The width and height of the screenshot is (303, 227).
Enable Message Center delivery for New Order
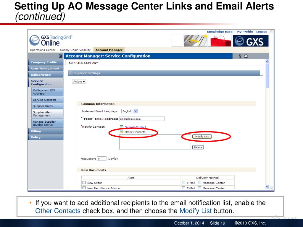point(200,182)
